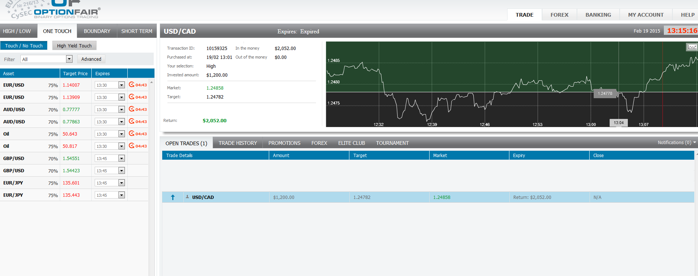698x276 pixels.
Task: Click the countdown timer icon for EUR/USD 1.13909
Action: (131, 97)
